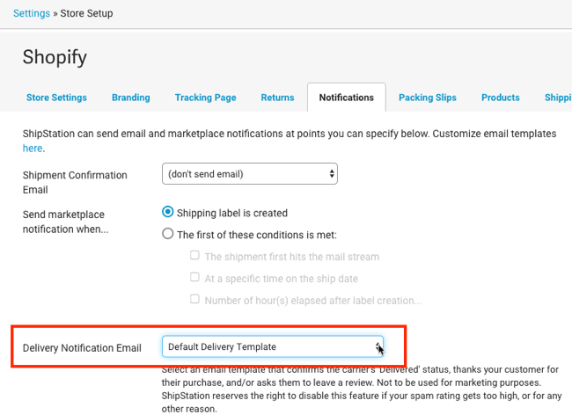Click the Notifications tab
The height and width of the screenshot is (415, 572).
[346, 98]
